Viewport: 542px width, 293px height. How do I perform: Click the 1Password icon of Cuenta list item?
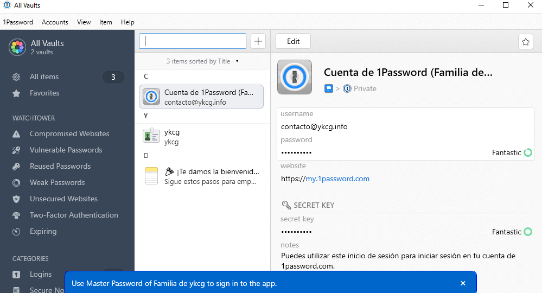tap(151, 97)
